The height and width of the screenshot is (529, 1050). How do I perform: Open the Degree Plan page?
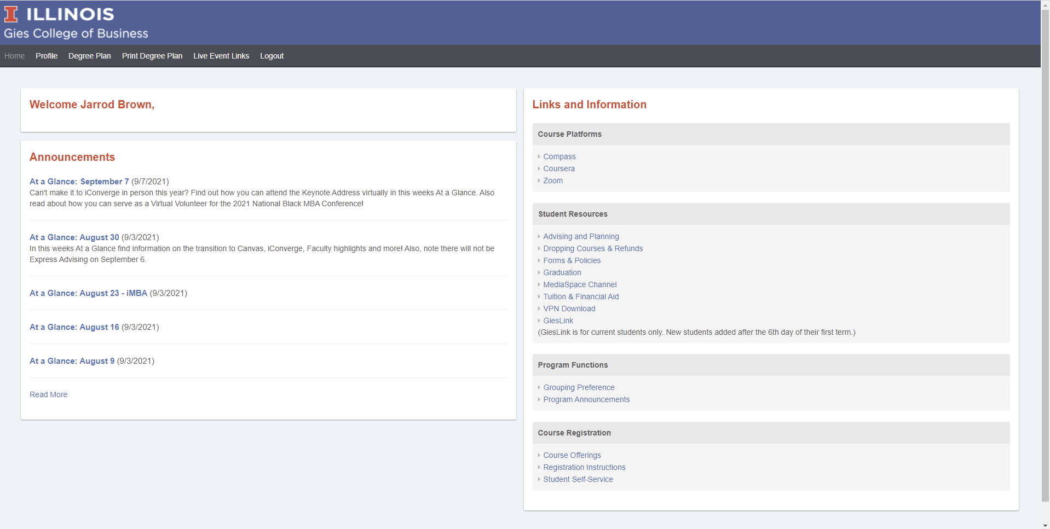pyautogui.click(x=89, y=56)
